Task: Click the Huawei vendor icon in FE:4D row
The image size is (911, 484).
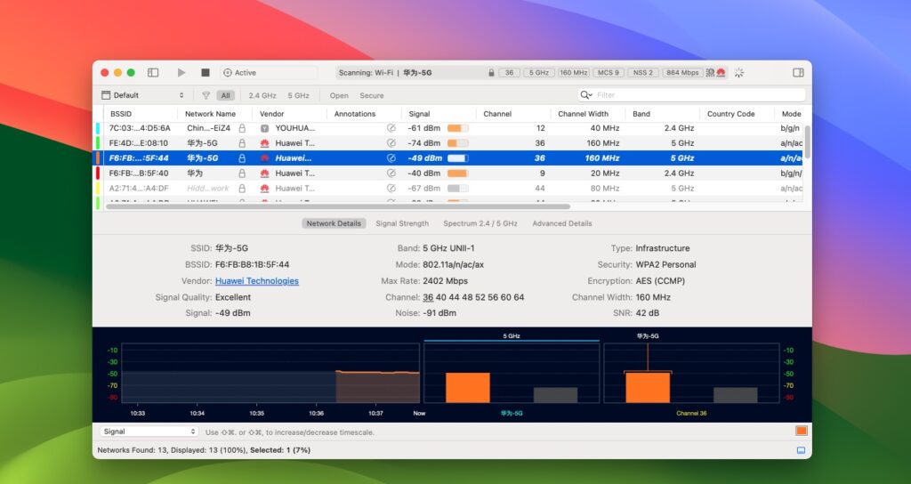Action: coord(264,143)
